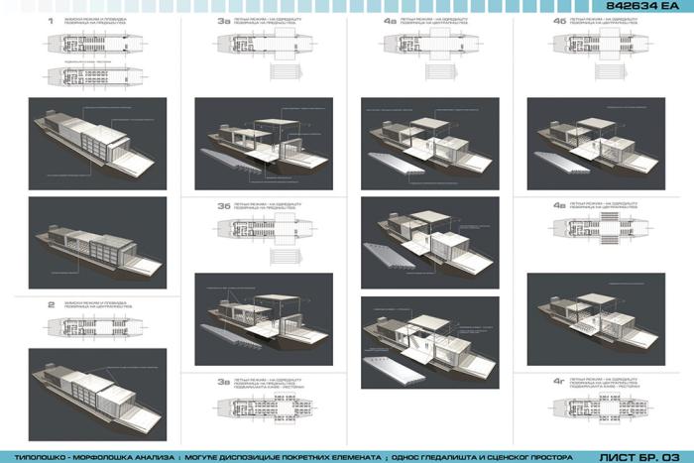
Task: Select the striped pontoon drawing under 4б plan
Action: coord(610,72)
